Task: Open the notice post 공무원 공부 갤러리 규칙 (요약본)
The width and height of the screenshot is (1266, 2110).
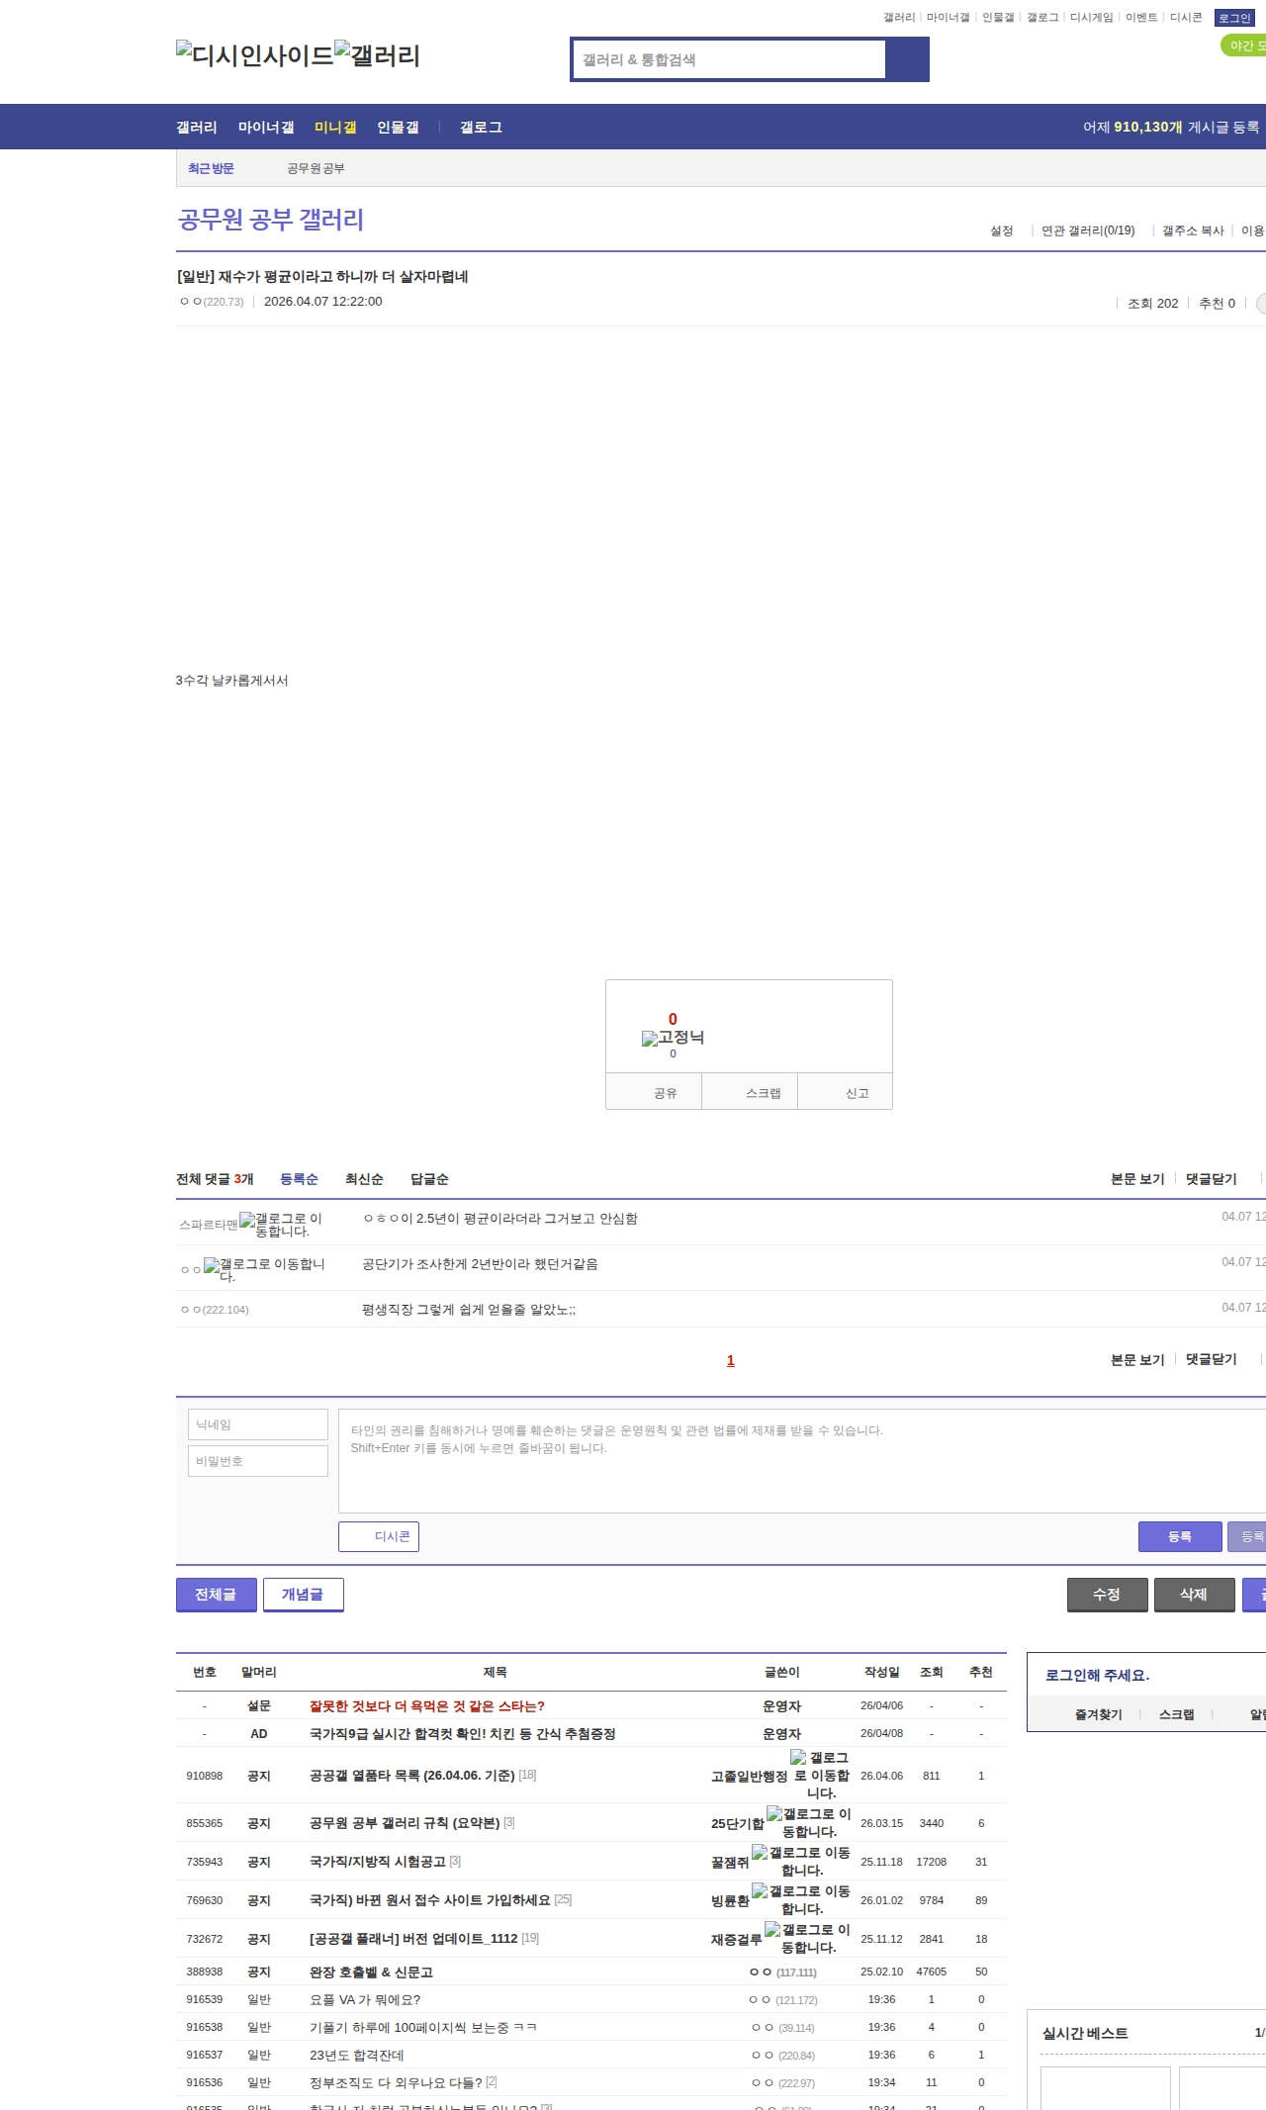Action: [404, 1823]
